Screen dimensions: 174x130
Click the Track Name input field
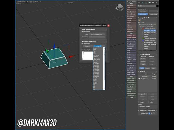[97, 37]
